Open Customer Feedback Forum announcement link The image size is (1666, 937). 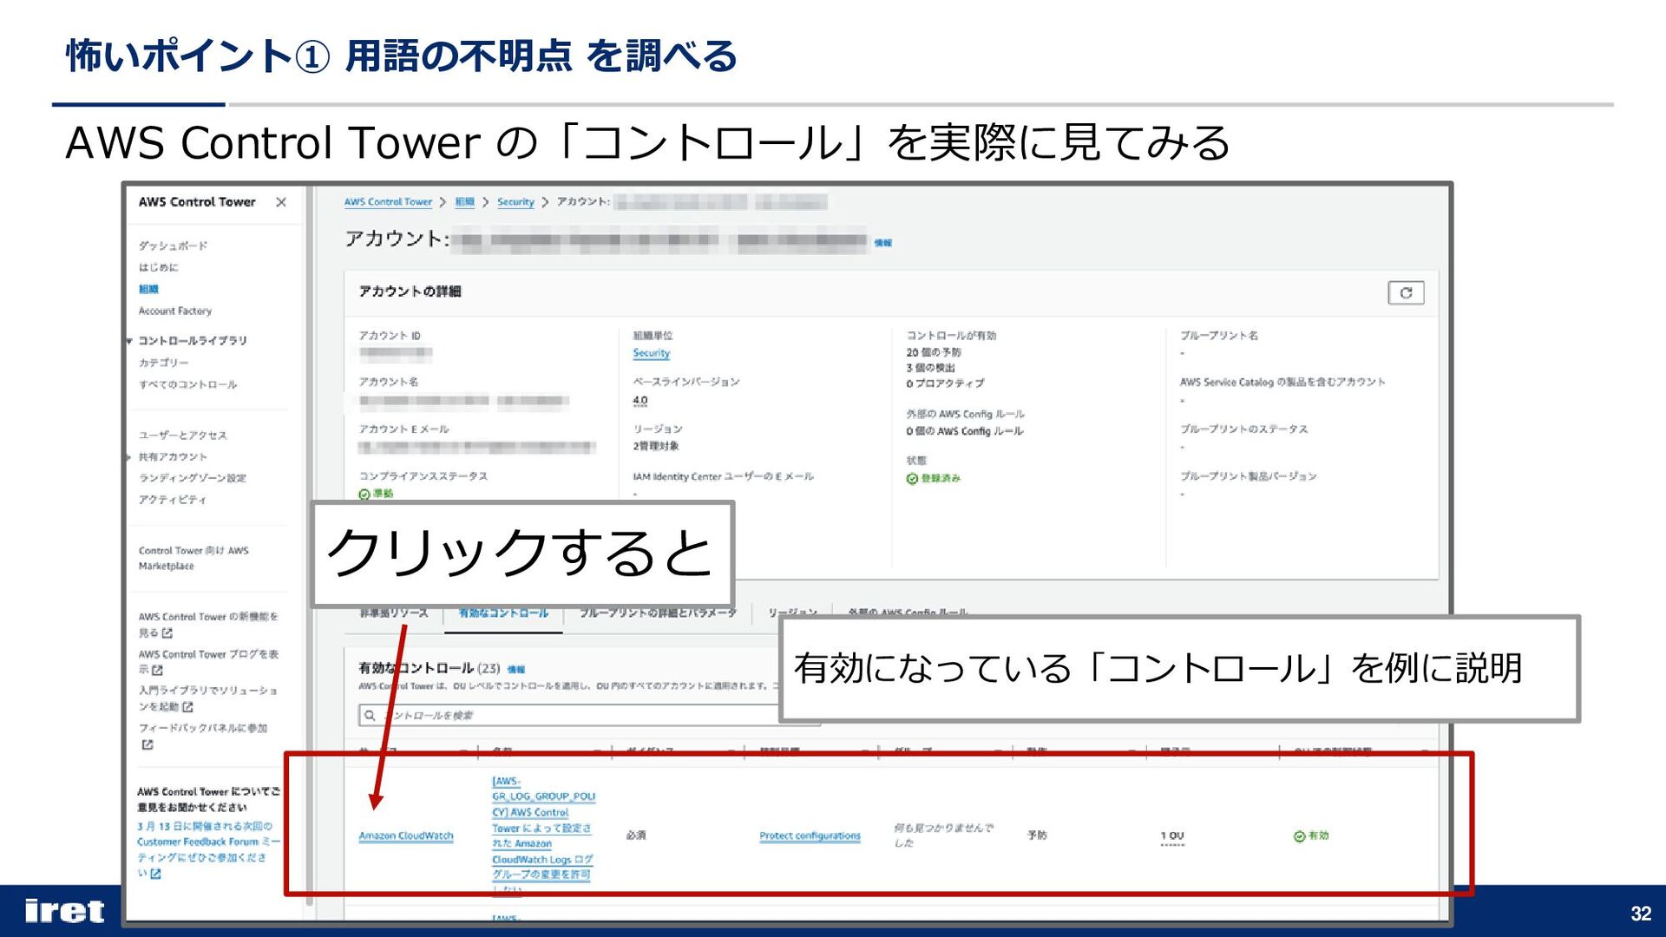pyautogui.click(x=208, y=849)
